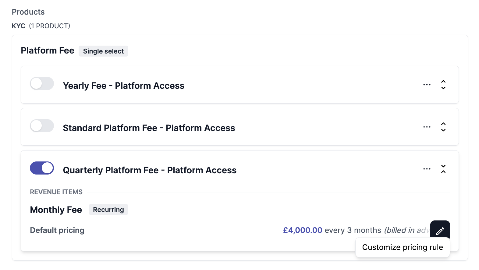The image size is (479, 270).
Task: Expand the Yearly Fee row
Action: pyautogui.click(x=443, y=85)
